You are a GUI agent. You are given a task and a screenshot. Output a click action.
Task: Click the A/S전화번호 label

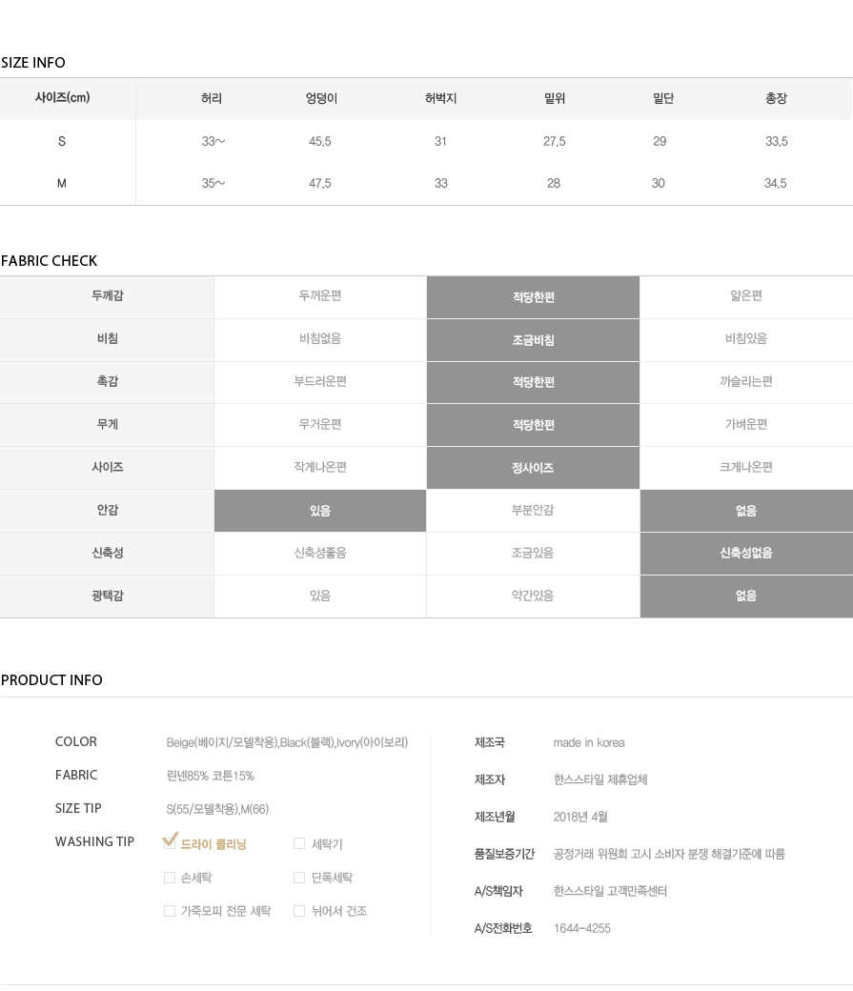pyautogui.click(x=503, y=928)
